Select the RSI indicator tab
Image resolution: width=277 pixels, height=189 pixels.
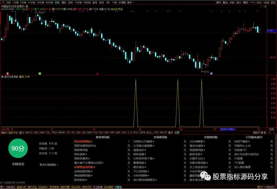pos(107,132)
